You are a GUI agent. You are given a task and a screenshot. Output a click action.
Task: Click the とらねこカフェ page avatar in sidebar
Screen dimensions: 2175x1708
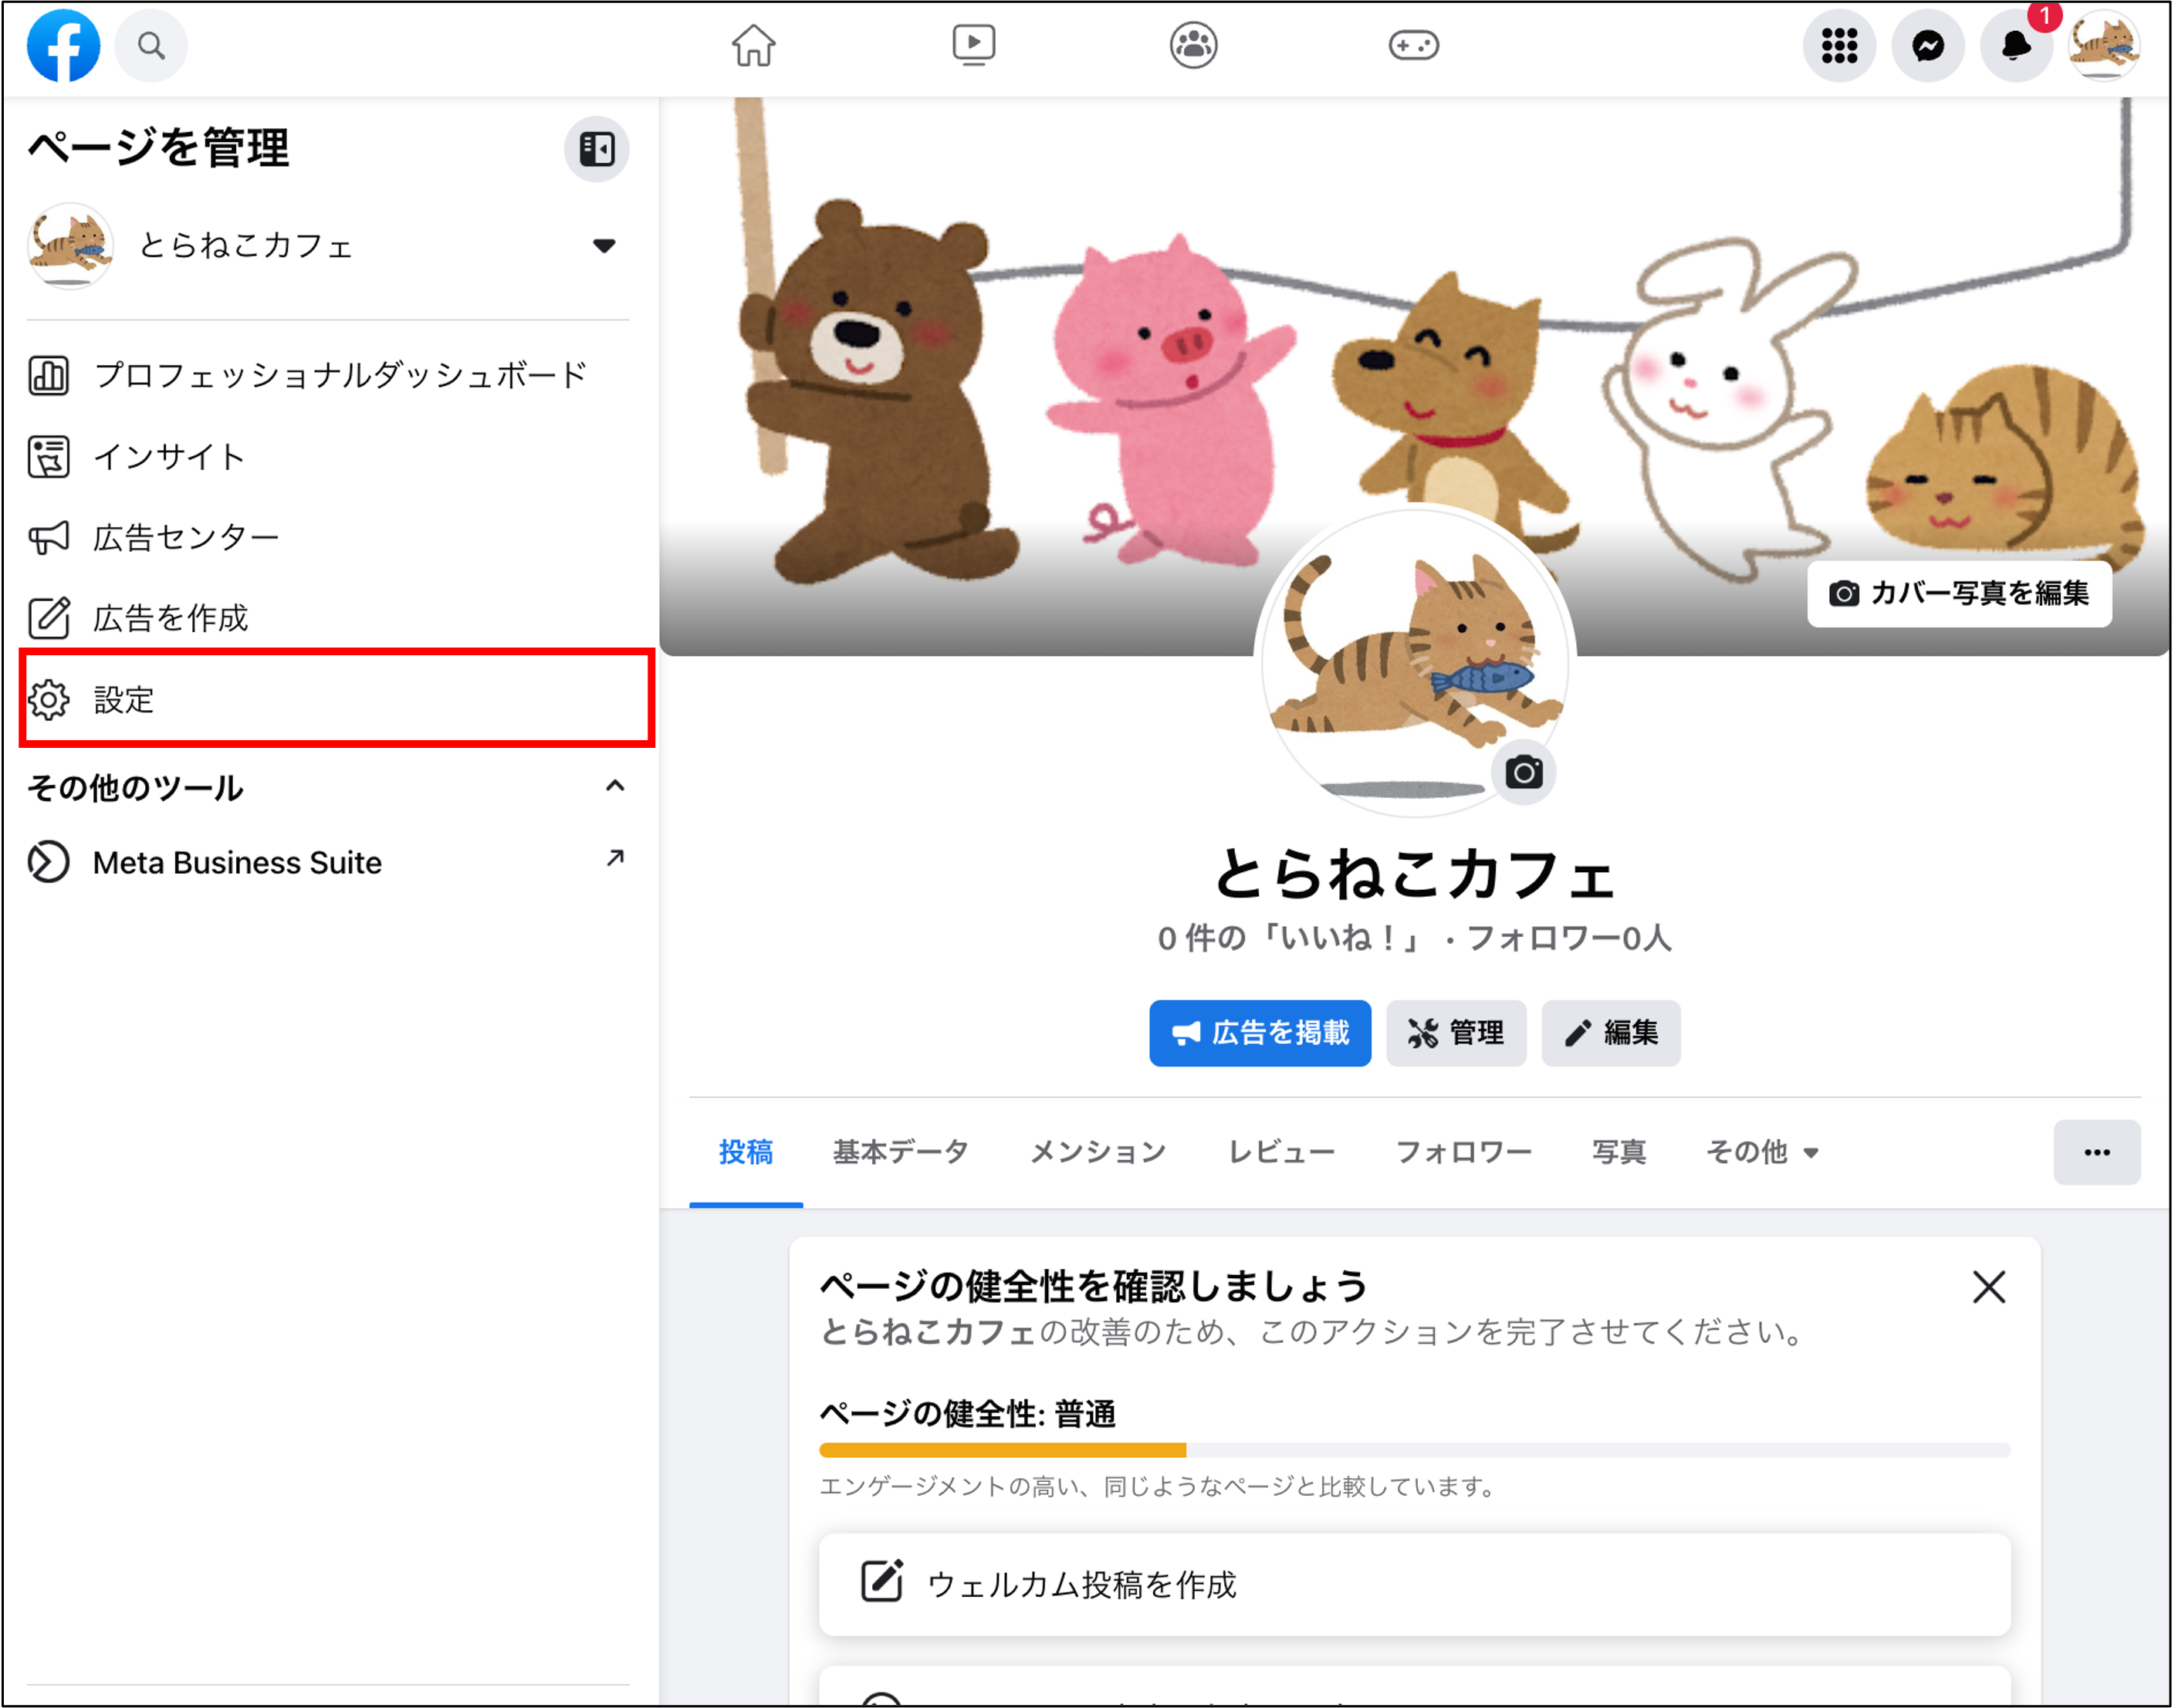tap(70, 246)
